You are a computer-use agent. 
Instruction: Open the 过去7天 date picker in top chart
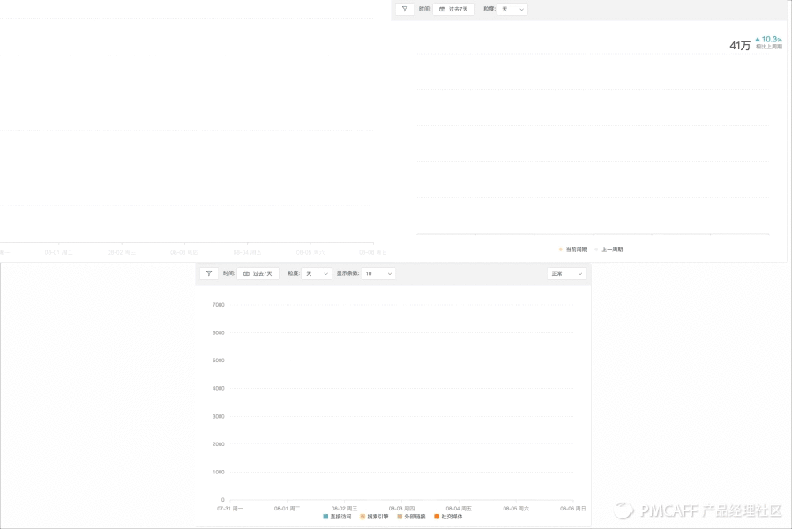[453, 9]
